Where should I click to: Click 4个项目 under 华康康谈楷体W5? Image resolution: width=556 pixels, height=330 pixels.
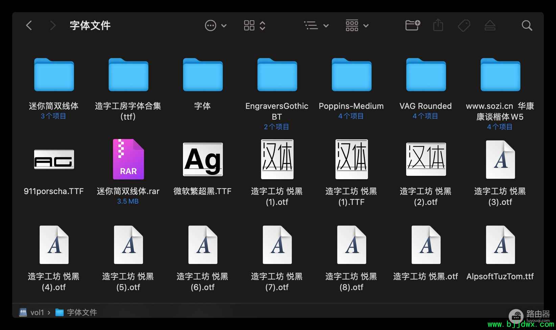tap(500, 127)
